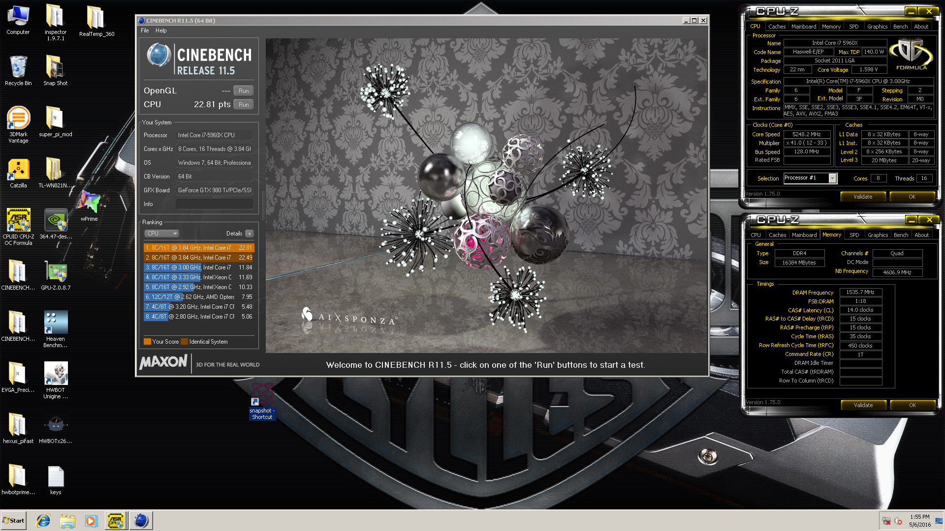Click Validate in upper CPU-Z window
The image size is (945, 531).
coord(863,197)
